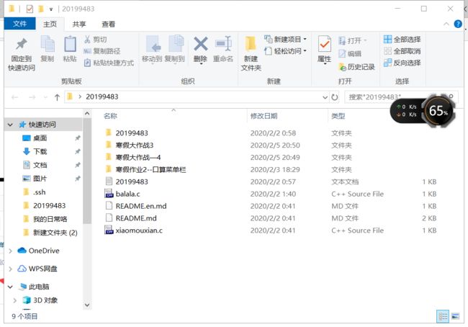Open the recent locations dropdown arrow

tap(45, 97)
